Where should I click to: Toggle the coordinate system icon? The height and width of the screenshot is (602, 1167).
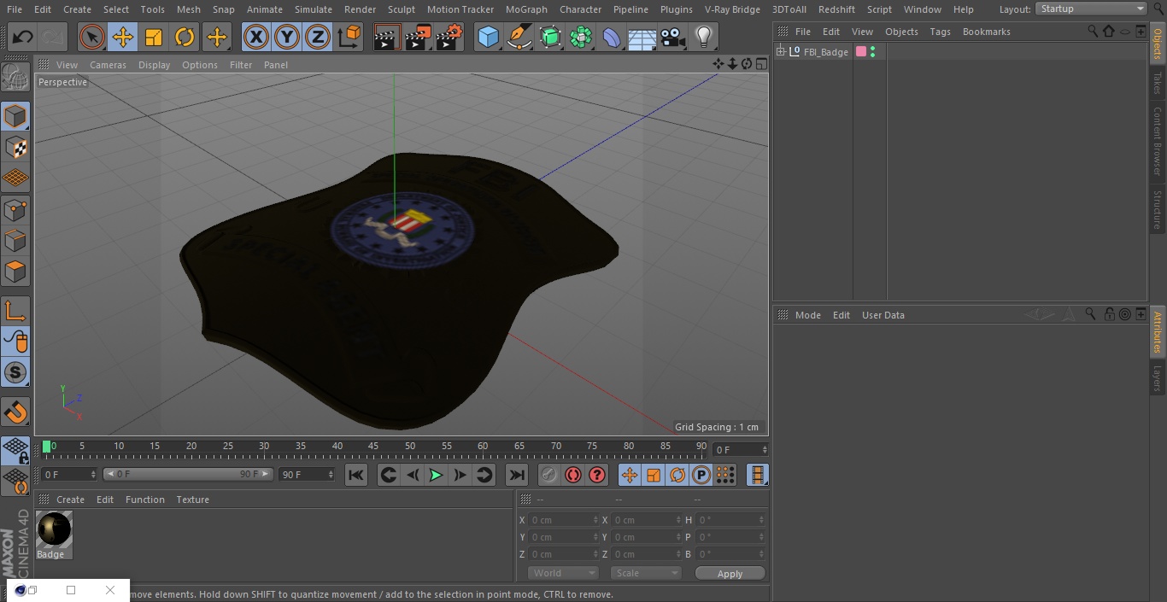pyautogui.click(x=349, y=38)
